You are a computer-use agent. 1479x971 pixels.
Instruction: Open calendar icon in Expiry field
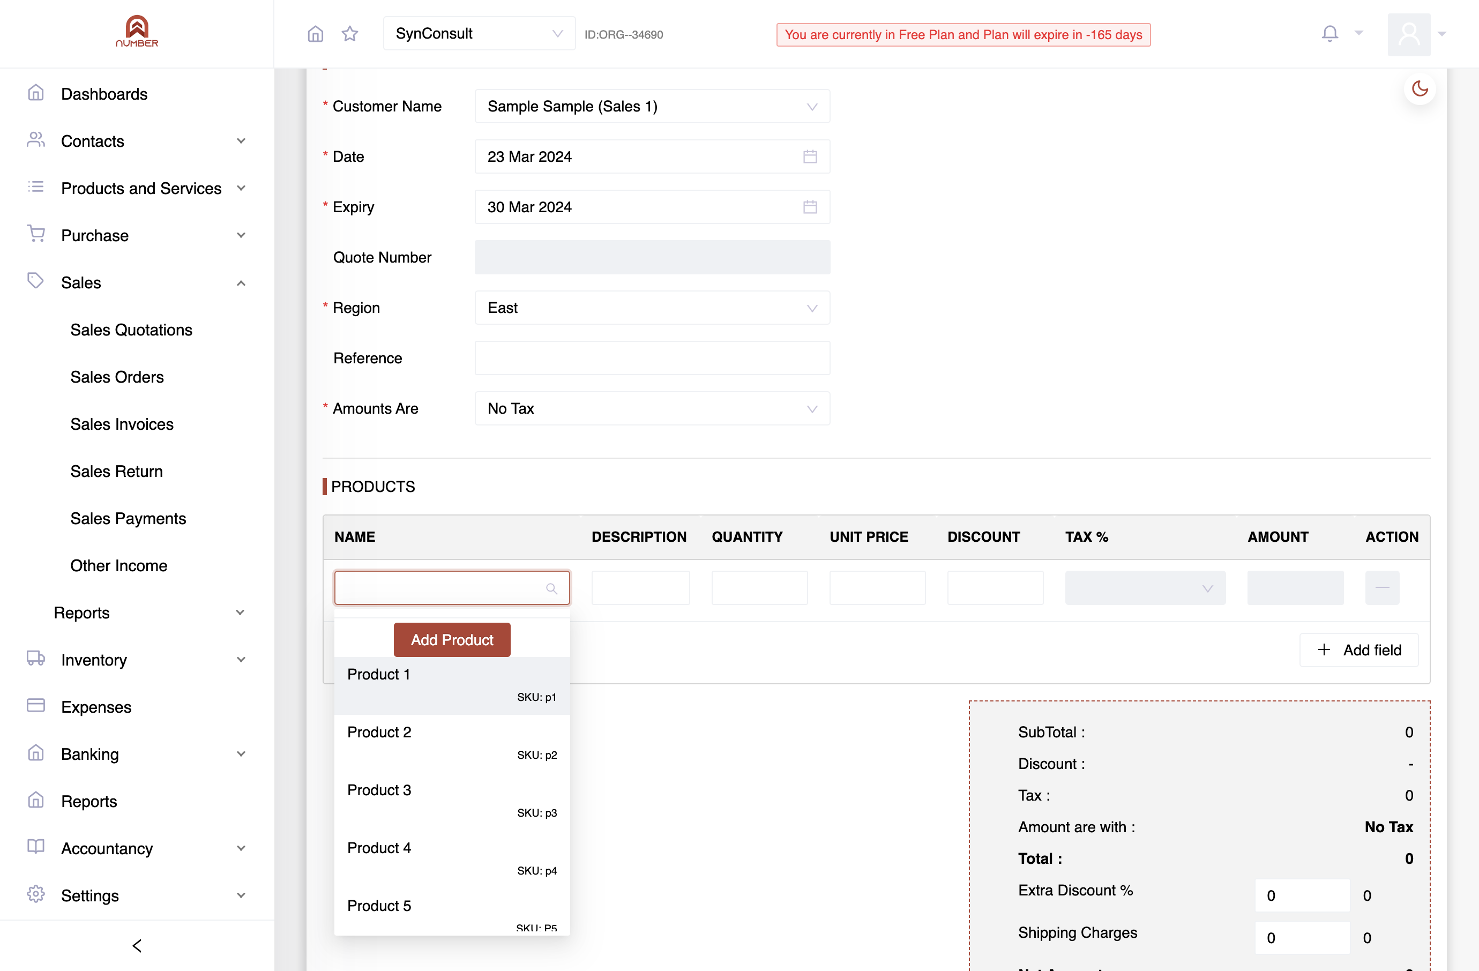(x=810, y=207)
